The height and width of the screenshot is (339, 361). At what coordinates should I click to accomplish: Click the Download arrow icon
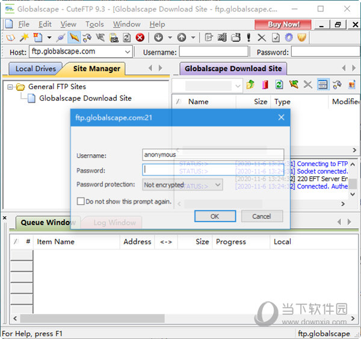(x=158, y=37)
